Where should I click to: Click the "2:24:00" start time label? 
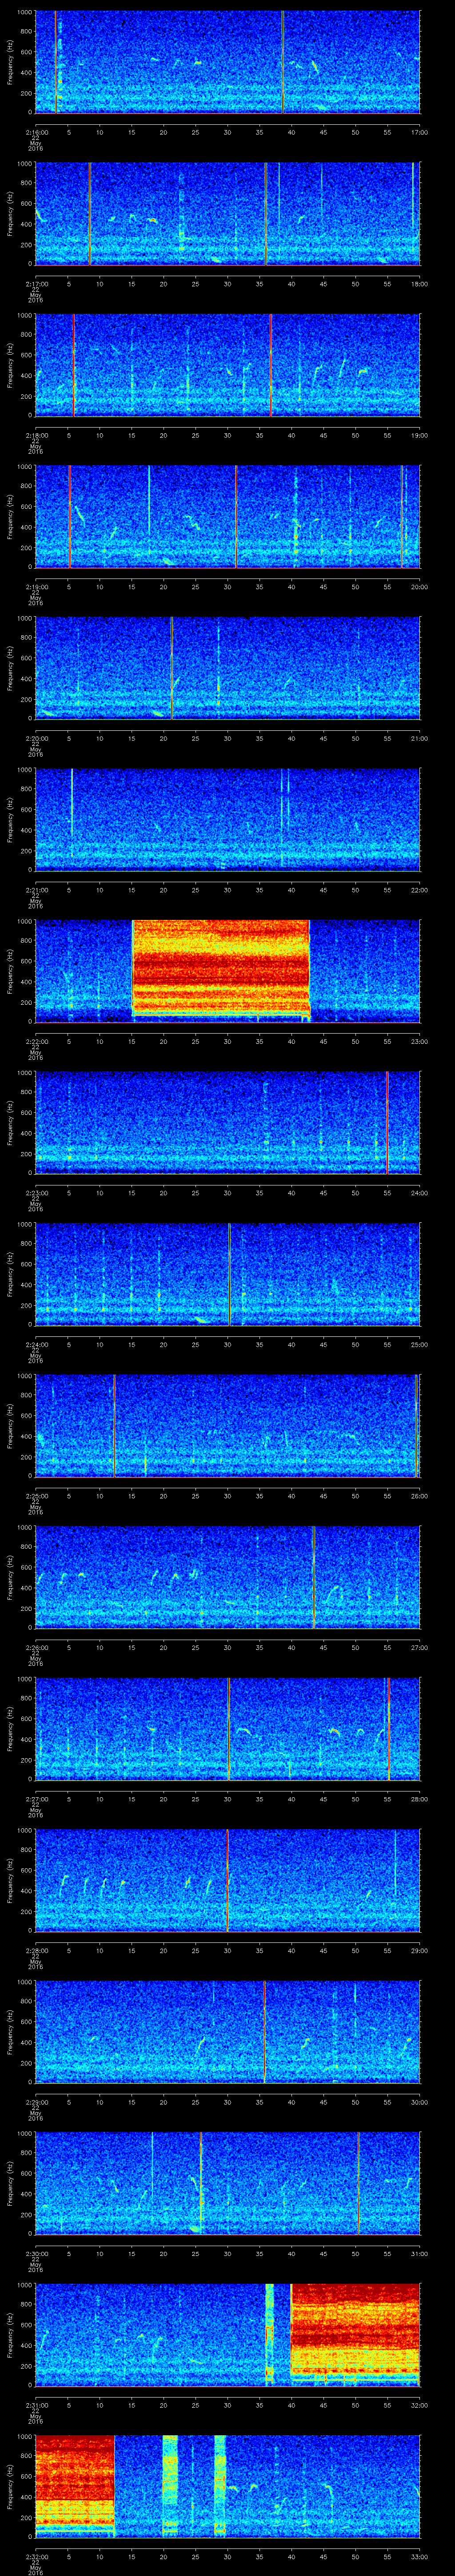tap(36, 1344)
